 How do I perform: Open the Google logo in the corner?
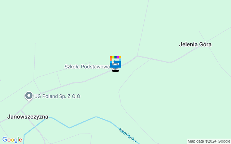[x=12, y=140]
